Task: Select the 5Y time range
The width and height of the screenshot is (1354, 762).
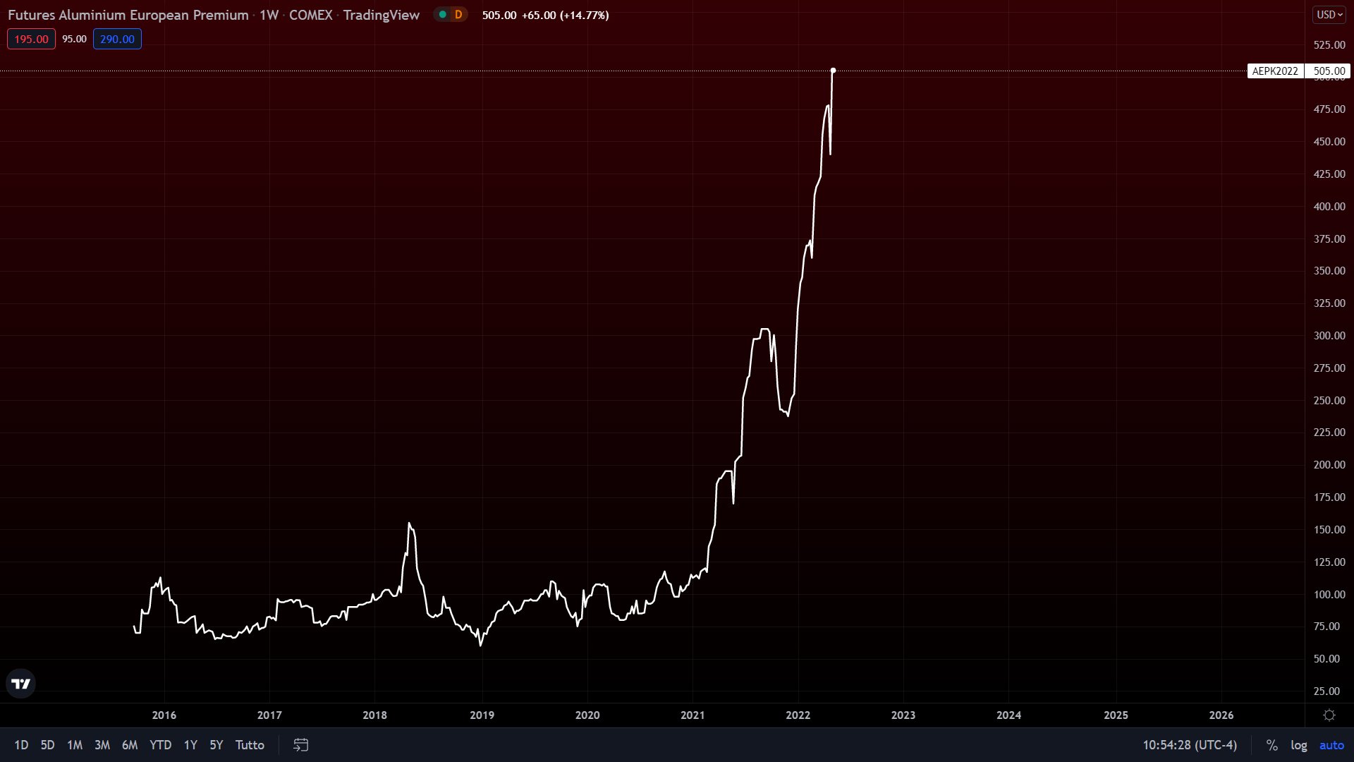Action: [216, 745]
